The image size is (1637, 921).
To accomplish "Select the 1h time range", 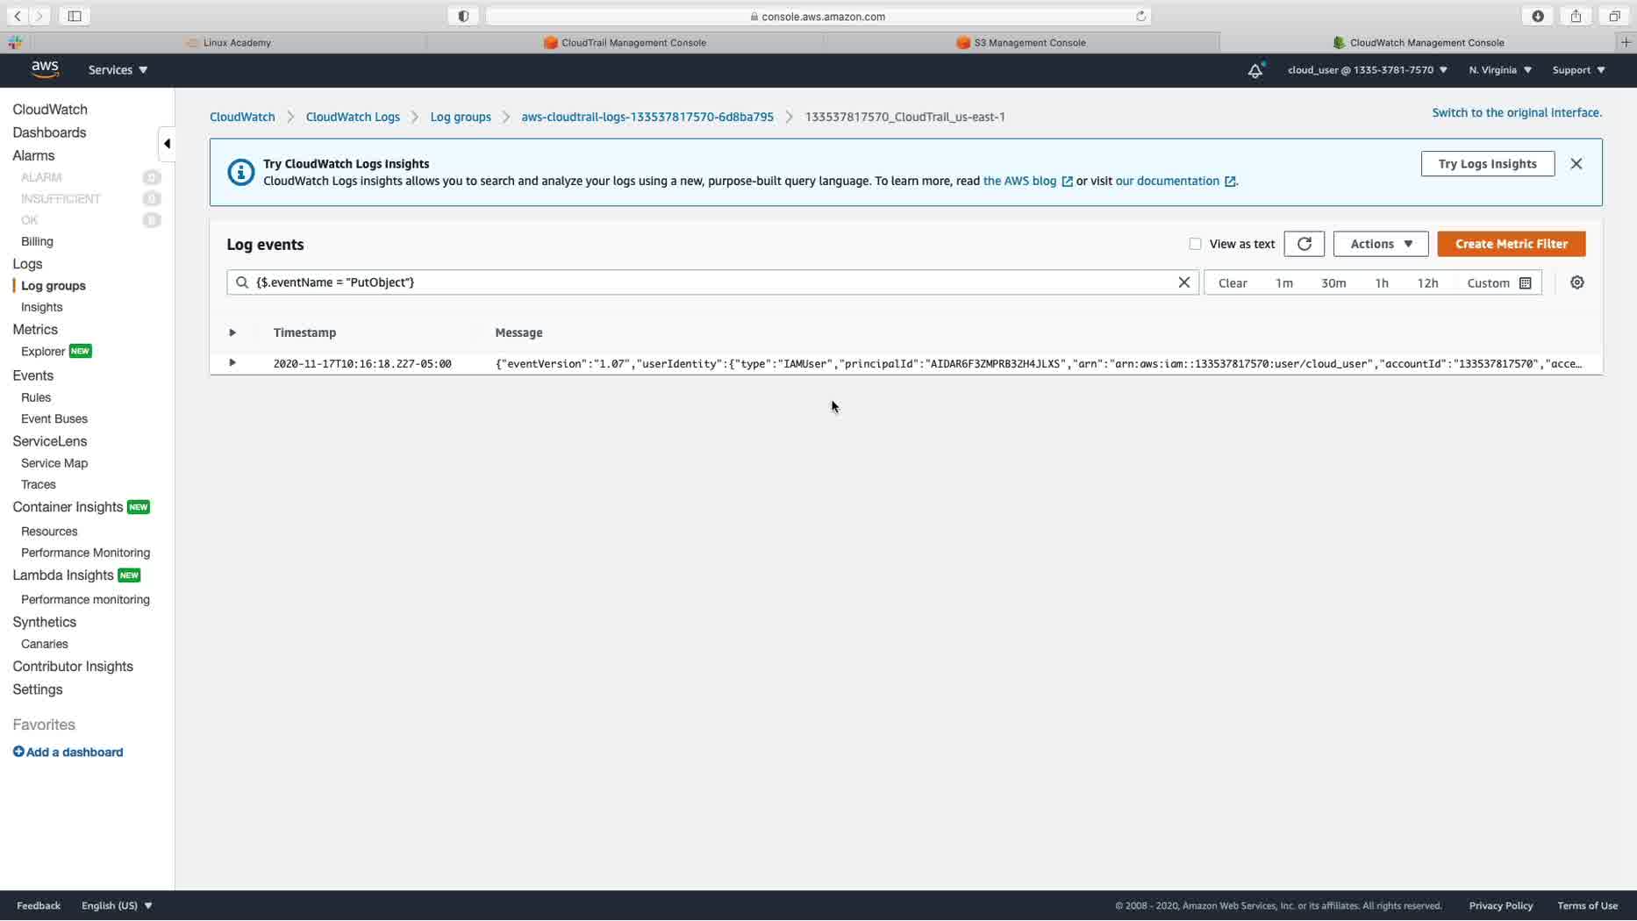I will 1381,283.
